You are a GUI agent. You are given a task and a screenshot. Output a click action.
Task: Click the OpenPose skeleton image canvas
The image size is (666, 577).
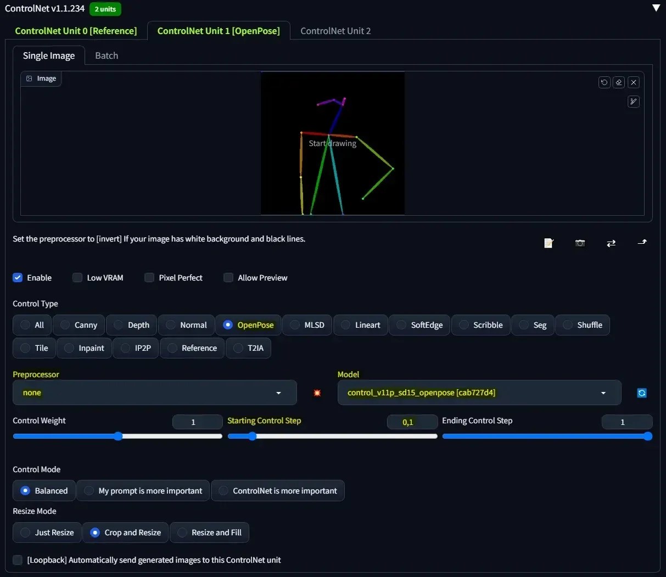(x=333, y=143)
